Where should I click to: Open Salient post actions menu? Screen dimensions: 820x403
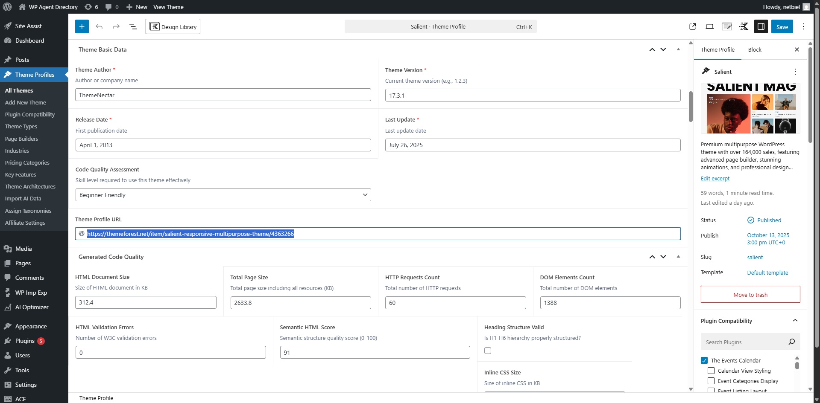(x=795, y=72)
